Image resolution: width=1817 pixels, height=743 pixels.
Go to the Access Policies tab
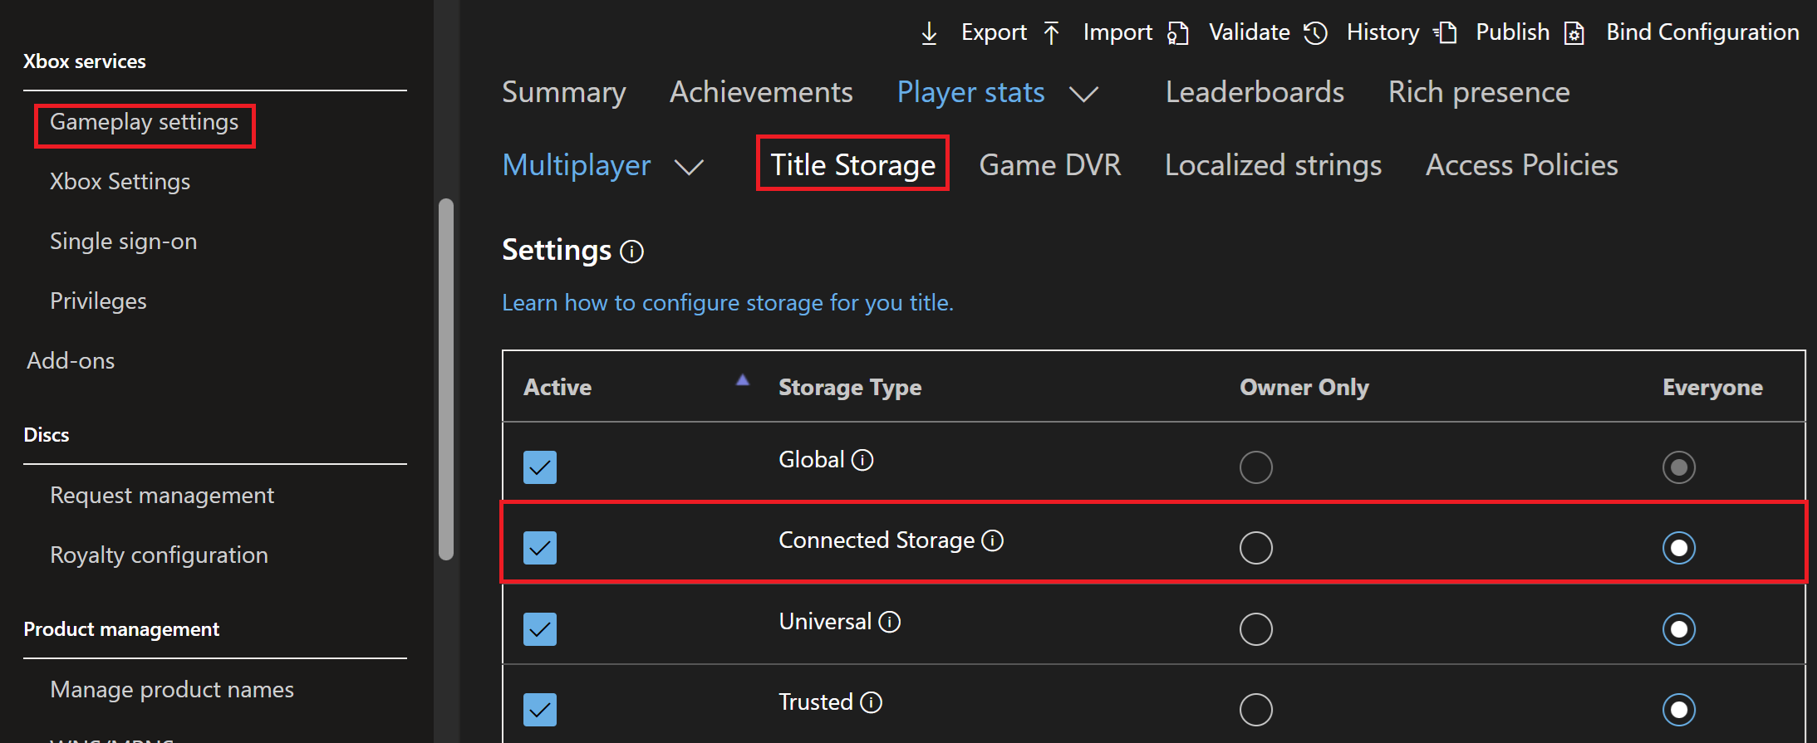(x=1522, y=164)
